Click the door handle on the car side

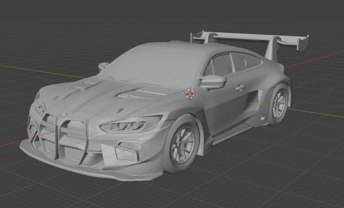pos(240,88)
